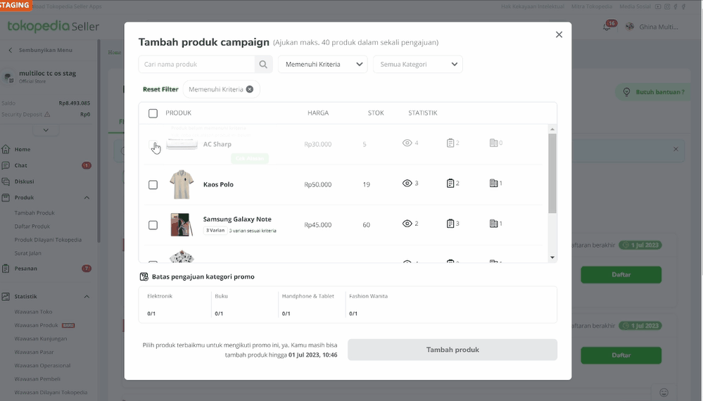Click the sold-items icon for Samsung Galaxy Note
The height and width of the screenshot is (401, 703).
click(x=493, y=224)
